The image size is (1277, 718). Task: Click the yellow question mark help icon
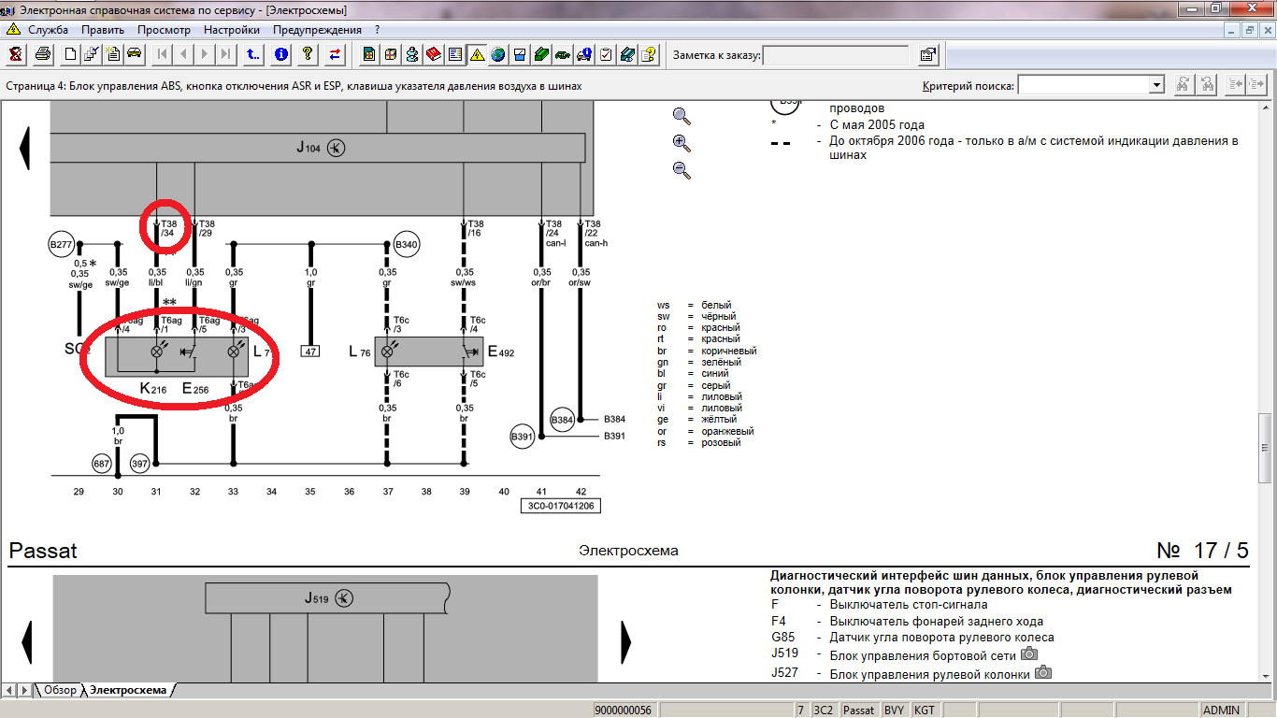tap(308, 54)
